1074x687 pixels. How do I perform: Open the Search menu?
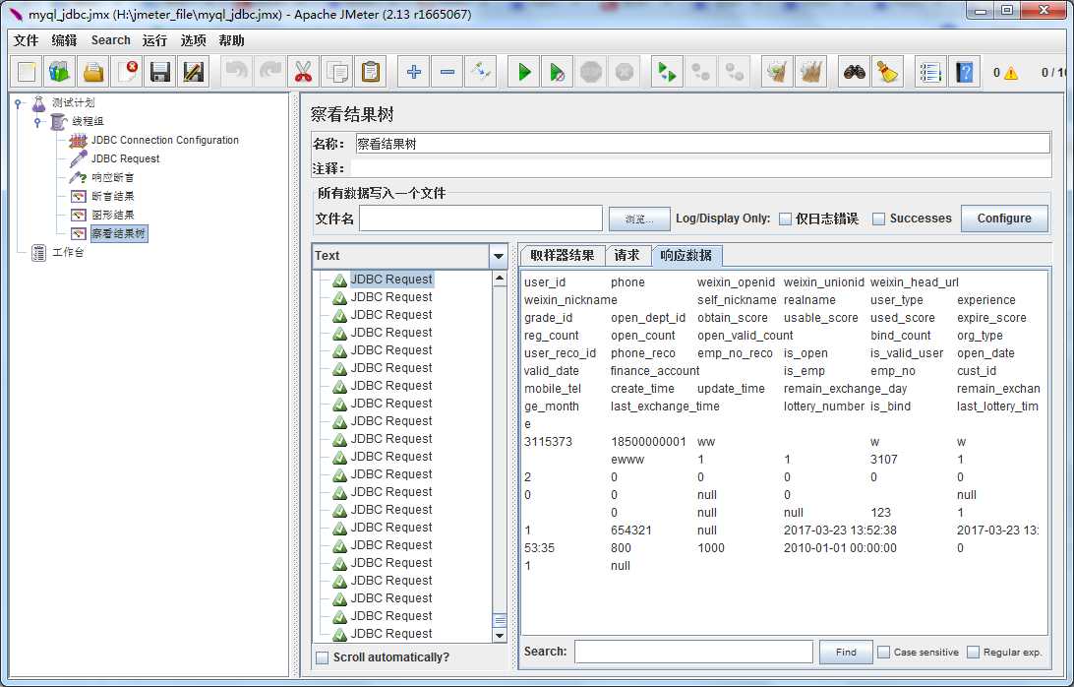click(x=111, y=40)
